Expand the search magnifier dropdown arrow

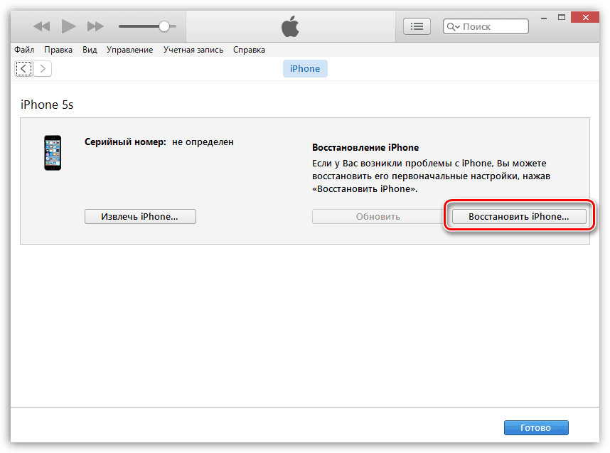coord(453,27)
